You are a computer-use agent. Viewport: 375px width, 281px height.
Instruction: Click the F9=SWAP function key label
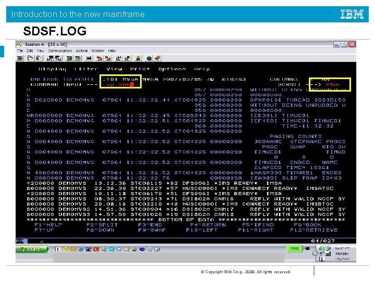pyautogui.click(x=152, y=230)
